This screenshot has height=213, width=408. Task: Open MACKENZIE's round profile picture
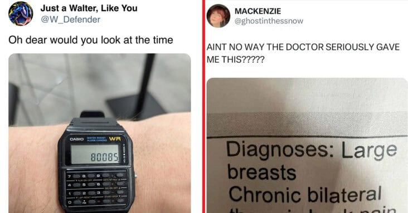coord(218,16)
